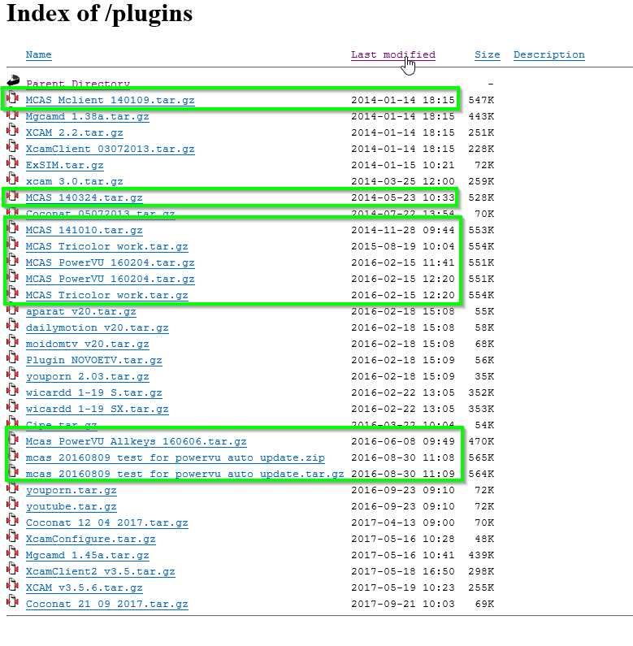The height and width of the screenshot is (646, 633).
Task: Click the file icon for Coconat_21_09_2017.tar.gz
Action: coord(13,602)
